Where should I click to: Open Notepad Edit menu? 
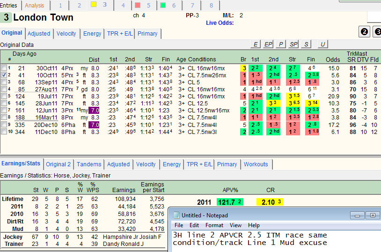point(194,225)
